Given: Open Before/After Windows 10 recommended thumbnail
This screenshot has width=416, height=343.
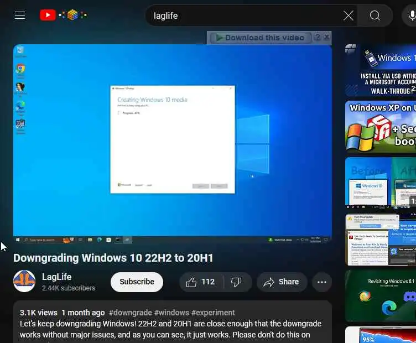Looking at the screenshot, I should pos(381,183).
